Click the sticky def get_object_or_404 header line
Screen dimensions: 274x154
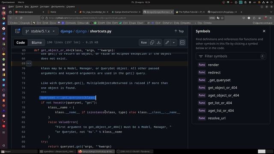(74, 50)
